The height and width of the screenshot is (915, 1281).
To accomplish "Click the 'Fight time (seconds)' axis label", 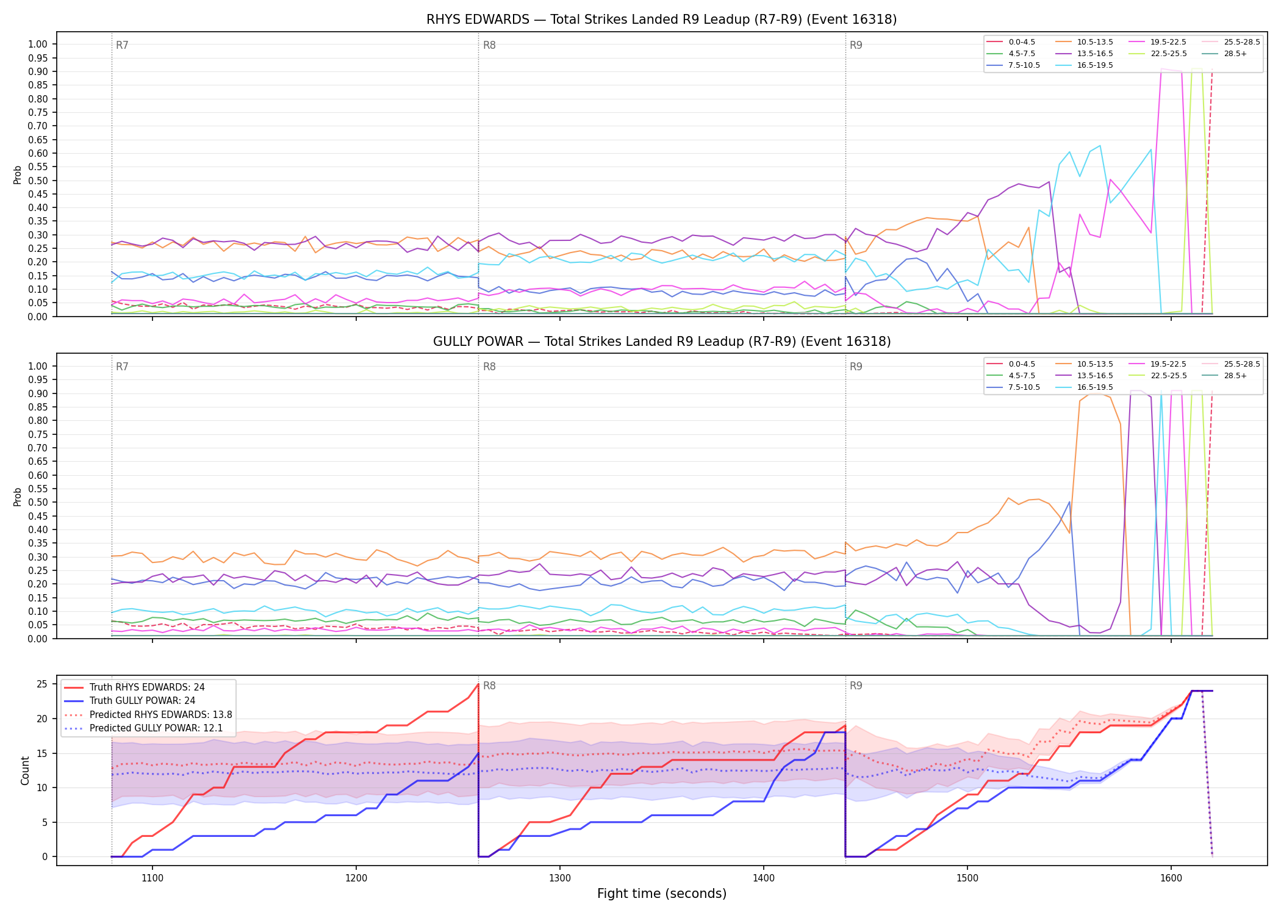I will point(662,894).
